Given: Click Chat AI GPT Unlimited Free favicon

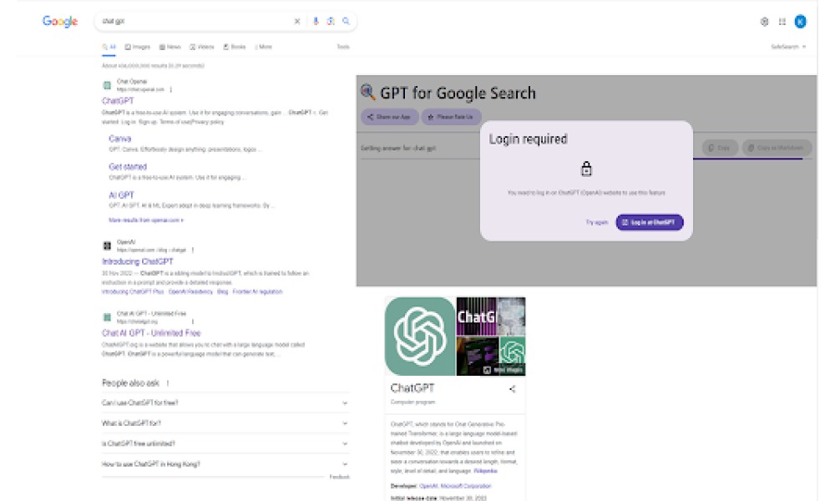Looking at the screenshot, I should pos(107,317).
